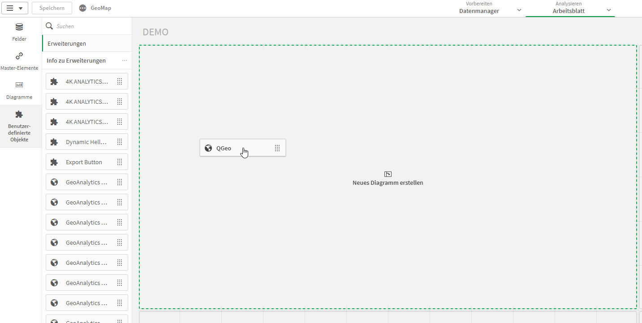Select the Erweiterungen tab

click(67, 43)
